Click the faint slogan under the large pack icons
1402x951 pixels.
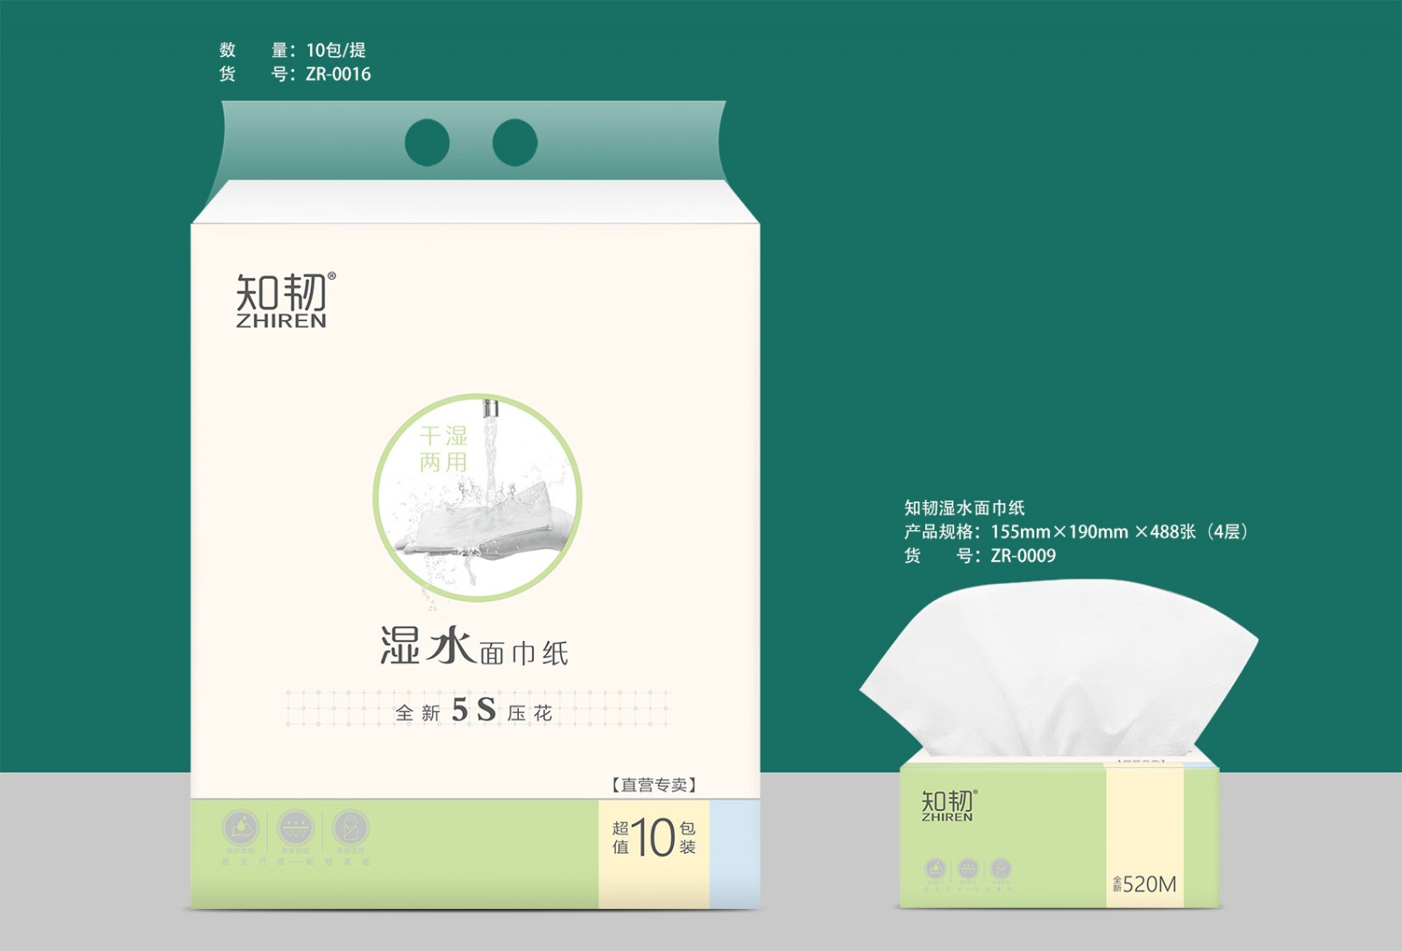296,862
